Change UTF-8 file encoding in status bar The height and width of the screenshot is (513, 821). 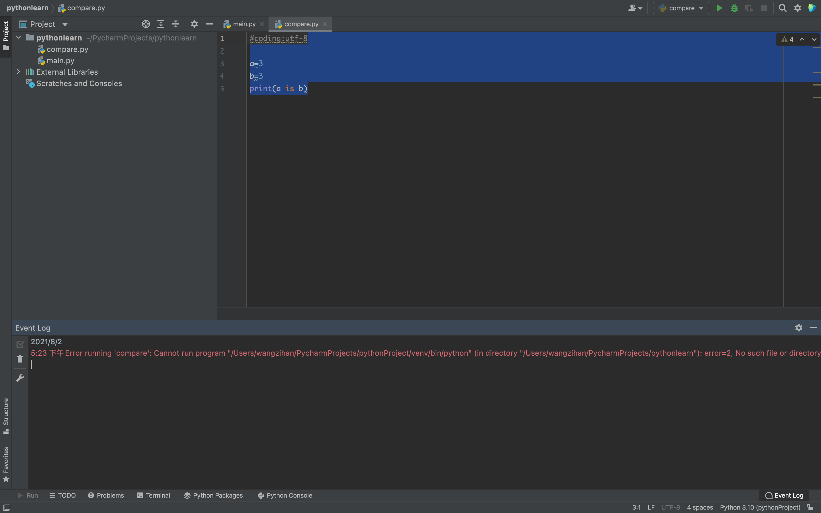point(671,507)
